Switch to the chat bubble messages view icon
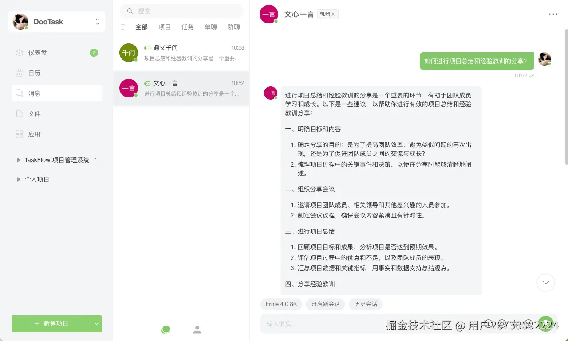This screenshot has width=568, height=341. click(166, 330)
